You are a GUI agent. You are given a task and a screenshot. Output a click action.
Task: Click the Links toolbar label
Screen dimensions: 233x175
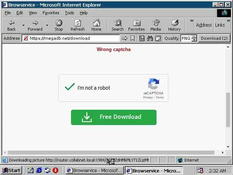[x=220, y=25]
